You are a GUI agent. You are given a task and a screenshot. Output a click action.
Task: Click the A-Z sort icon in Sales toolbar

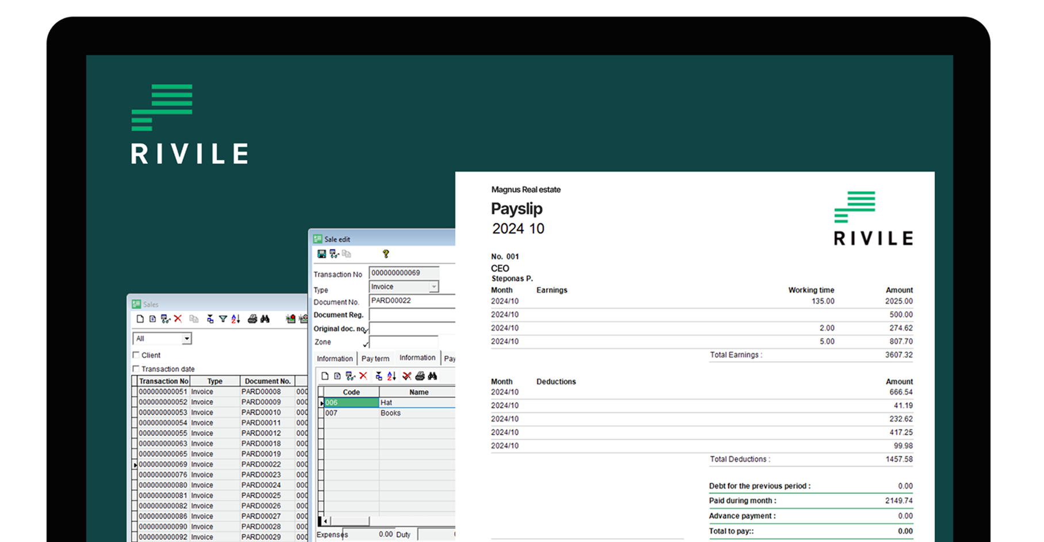point(236,319)
